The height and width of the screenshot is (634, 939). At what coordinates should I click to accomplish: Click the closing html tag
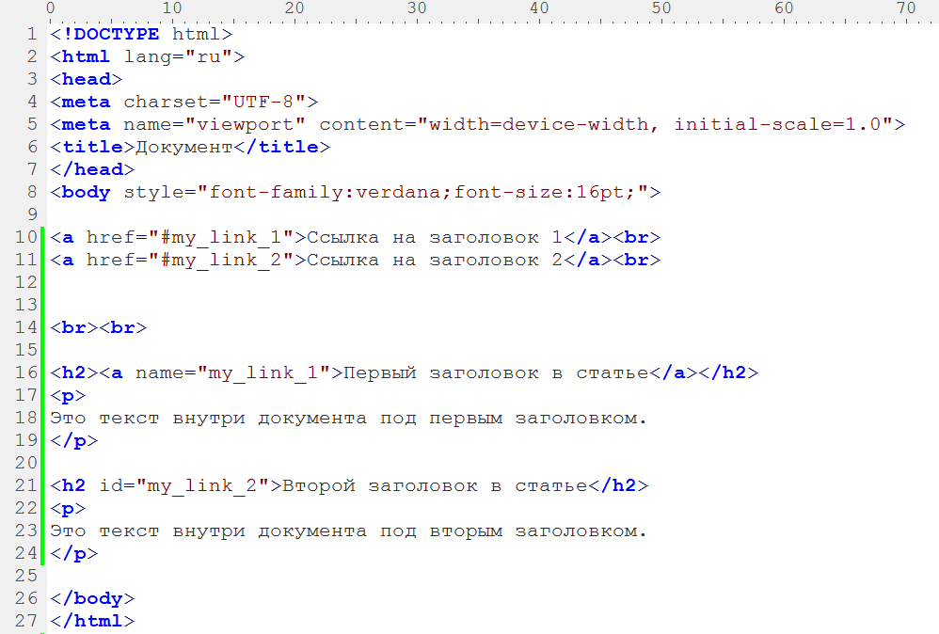[92, 622]
